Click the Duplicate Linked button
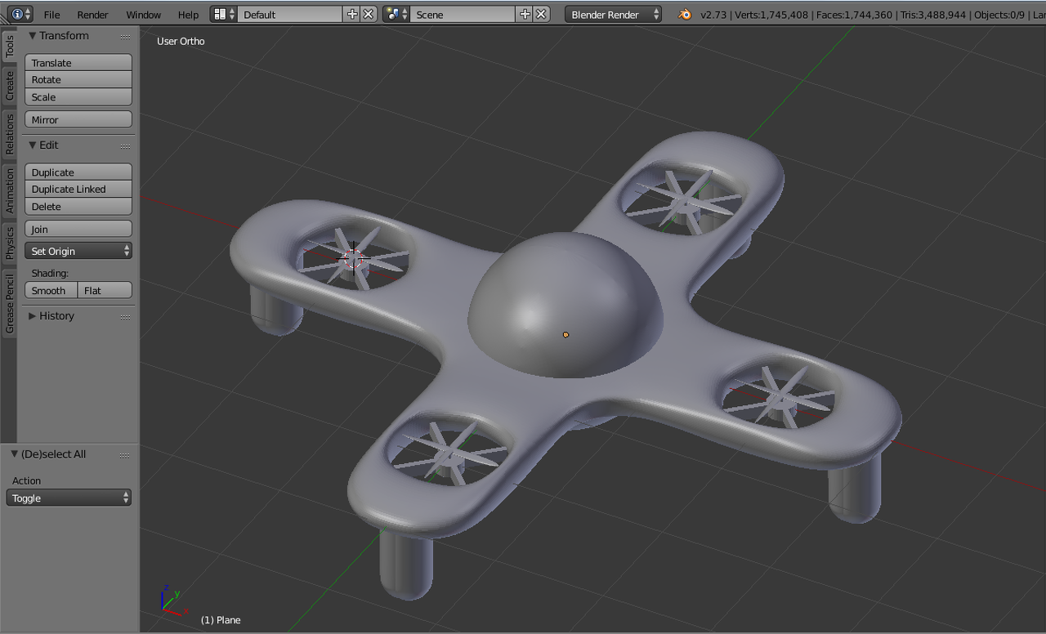The image size is (1046, 634). click(78, 190)
